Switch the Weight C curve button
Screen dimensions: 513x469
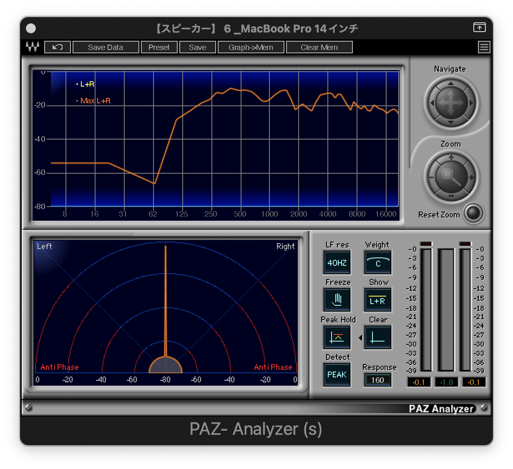[x=378, y=262]
